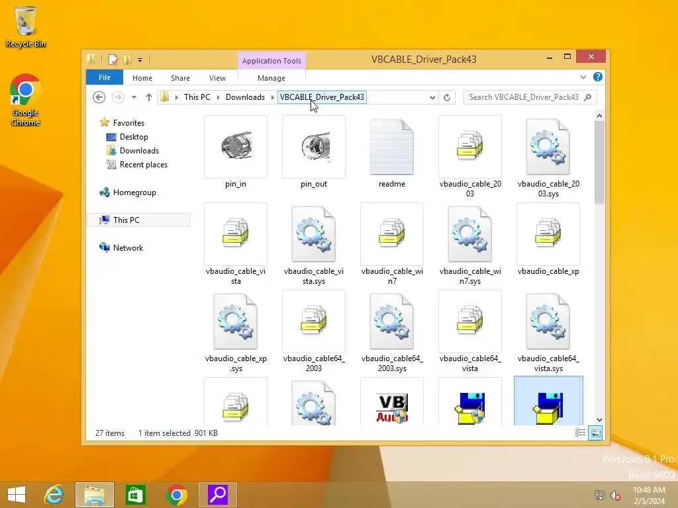Go back to previous folder
The width and height of the screenshot is (678, 508).
pyautogui.click(x=99, y=97)
